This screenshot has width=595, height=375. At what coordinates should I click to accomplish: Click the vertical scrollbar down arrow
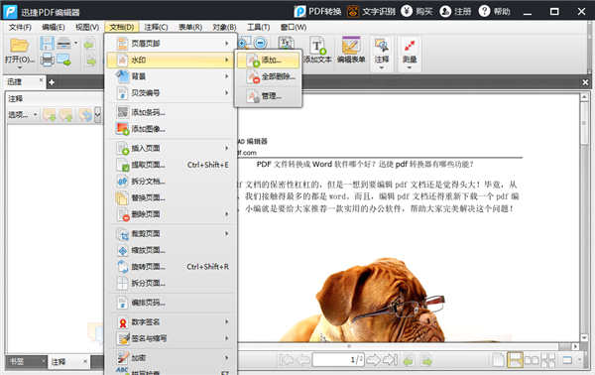click(x=584, y=337)
